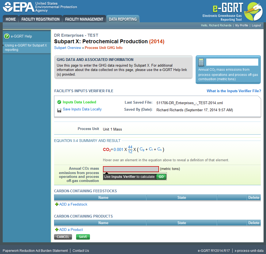
Task: Click the file name 511706-DR_Enterprises_-_TEST-2014.xml
Action: [189, 103]
